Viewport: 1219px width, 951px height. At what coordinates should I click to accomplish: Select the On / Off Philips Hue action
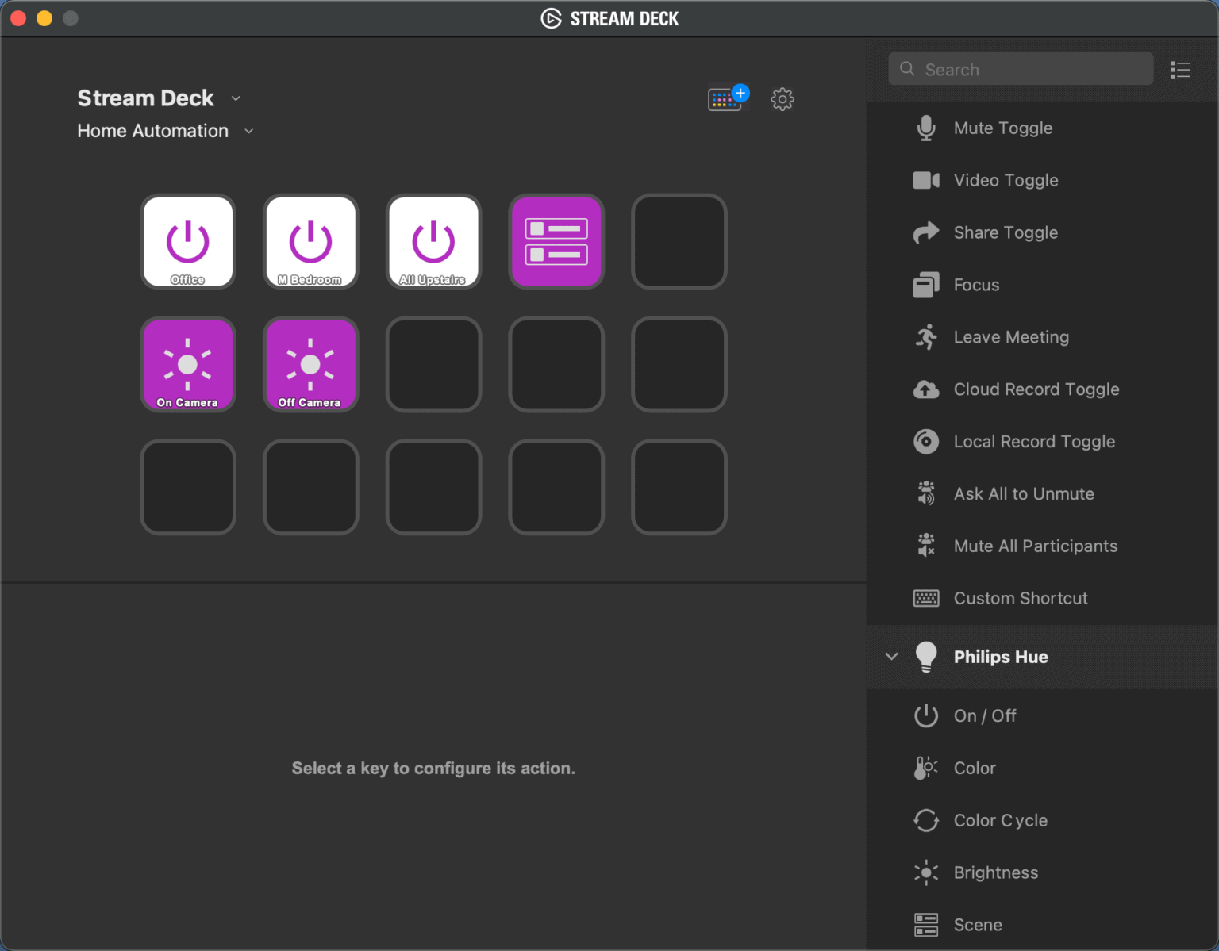(984, 715)
